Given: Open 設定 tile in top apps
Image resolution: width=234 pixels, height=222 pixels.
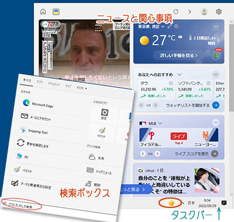Looking at the screenshot, I should tap(105, 115).
